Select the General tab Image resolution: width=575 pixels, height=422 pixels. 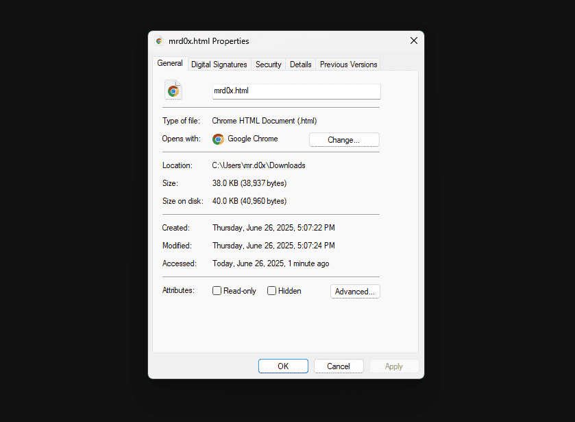click(x=170, y=63)
